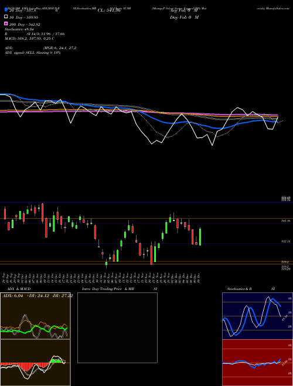Viewport: 293px width, 386px height.
Task: Click the magenta 200 Day EMA legend swatch
Action: coord(6,23)
